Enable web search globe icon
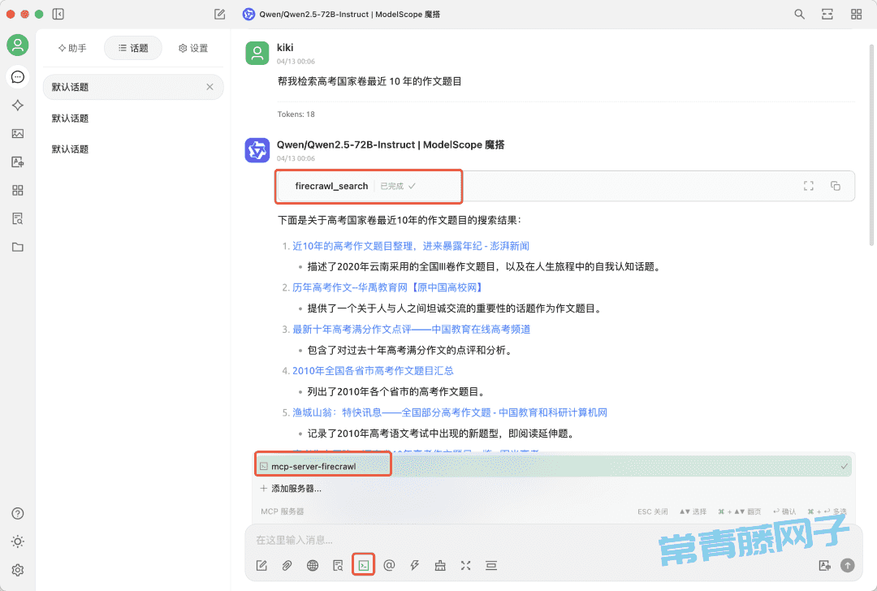Viewport: 877px width, 591px height. (313, 565)
